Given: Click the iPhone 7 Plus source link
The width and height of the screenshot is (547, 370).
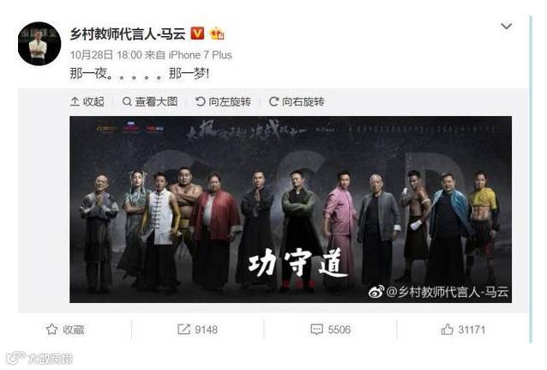Looking at the screenshot, I should [201, 55].
